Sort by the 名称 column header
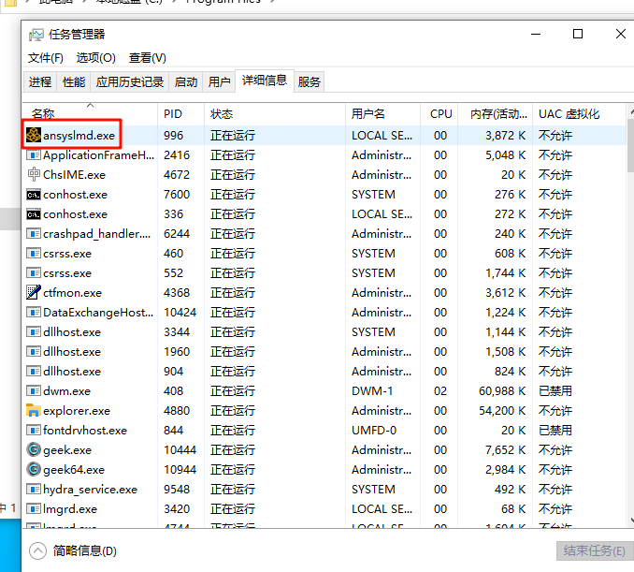The image size is (634, 572). [x=90, y=114]
